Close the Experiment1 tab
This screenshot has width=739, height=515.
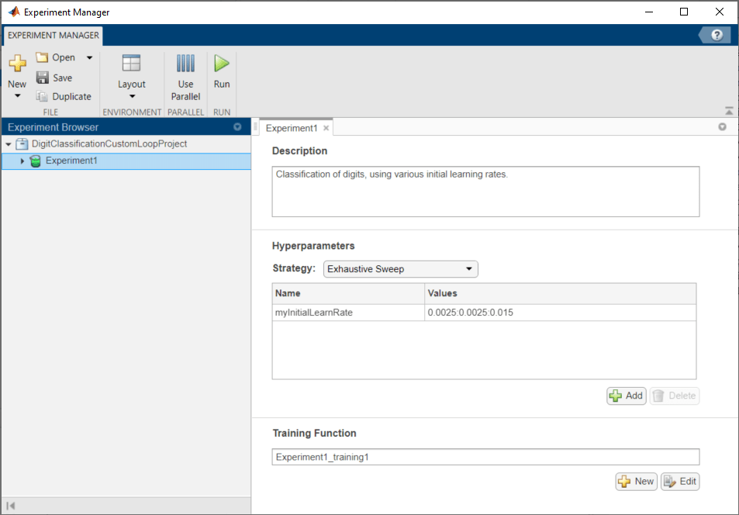(x=326, y=128)
